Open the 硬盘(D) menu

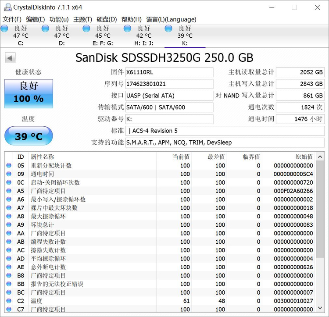tap(107, 19)
